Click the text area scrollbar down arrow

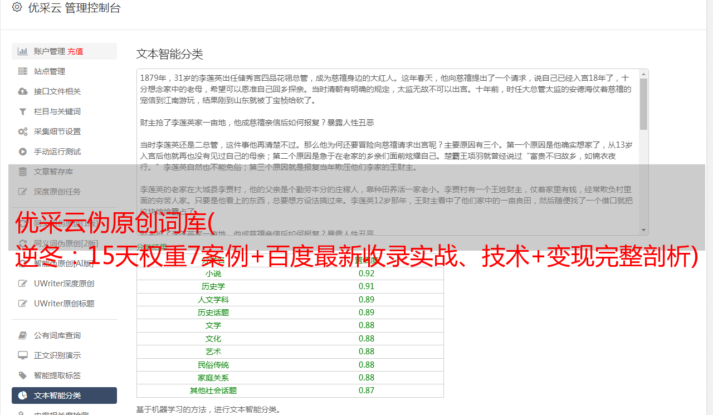coord(644,230)
